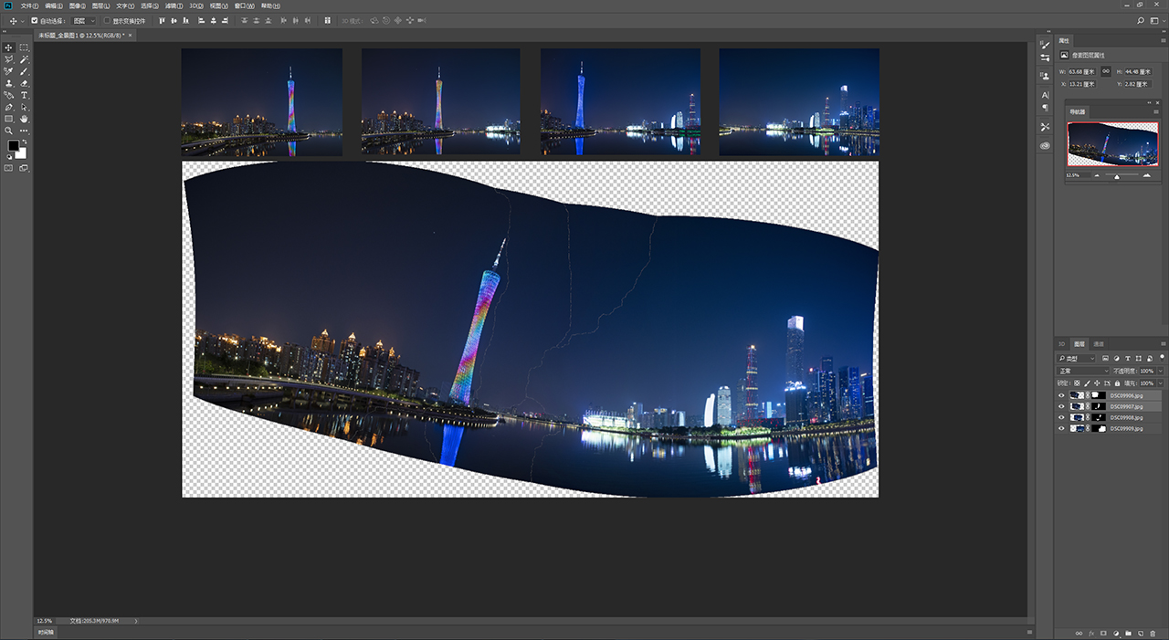Pick the Magic Wand tool
This screenshot has height=640, width=1169.
(x=24, y=59)
